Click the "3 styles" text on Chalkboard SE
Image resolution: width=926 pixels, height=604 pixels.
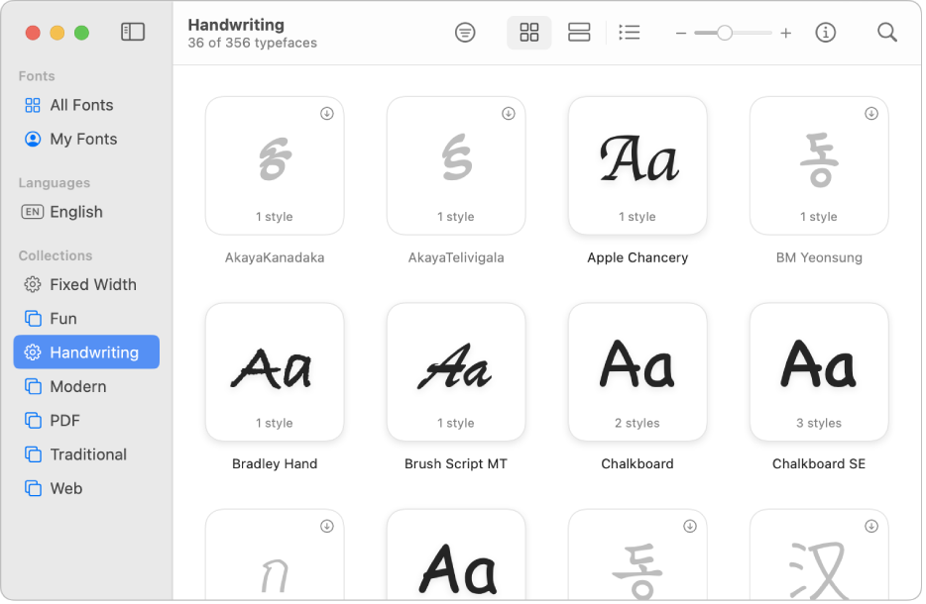[x=819, y=424]
